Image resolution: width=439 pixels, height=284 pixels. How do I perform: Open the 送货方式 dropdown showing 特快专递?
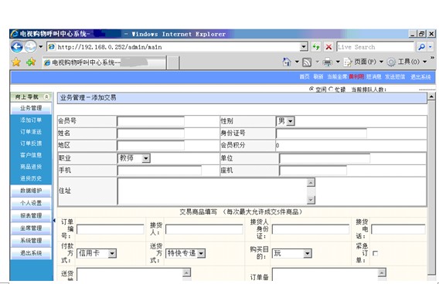[185, 254]
